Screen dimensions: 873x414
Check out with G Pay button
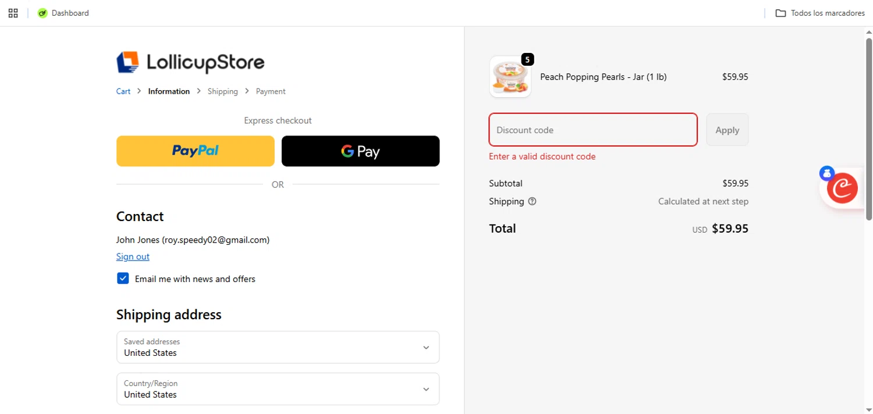360,151
